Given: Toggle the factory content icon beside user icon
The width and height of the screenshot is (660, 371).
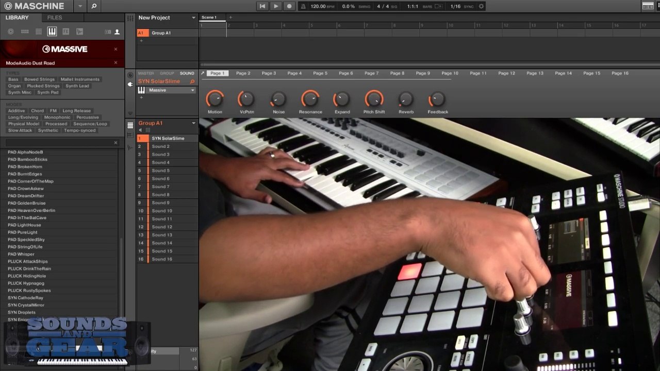Looking at the screenshot, I should pos(108,31).
